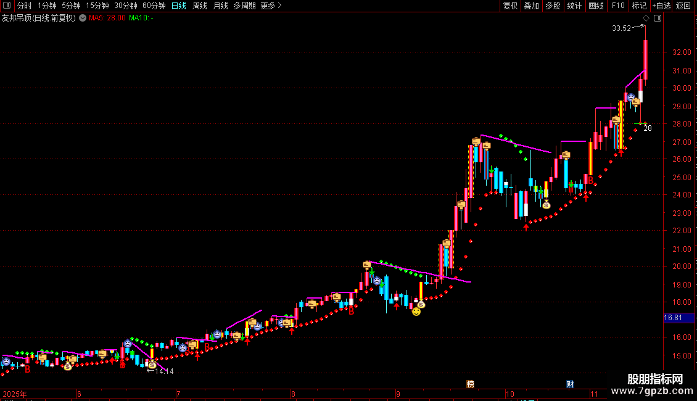The image size is (697, 401).
Task: Switch to 月线 monthly chart
Action: pos(220,6)
